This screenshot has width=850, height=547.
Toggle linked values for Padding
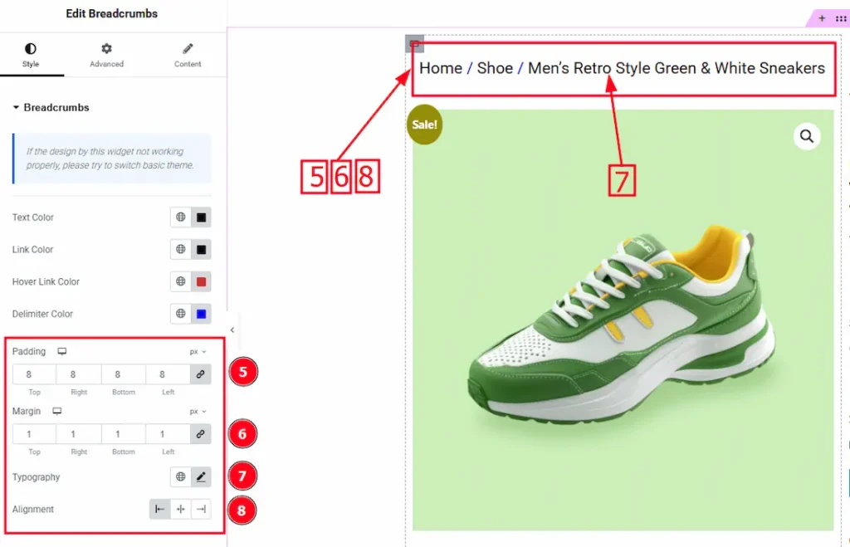pyautogui.click(x=200, y=375)
